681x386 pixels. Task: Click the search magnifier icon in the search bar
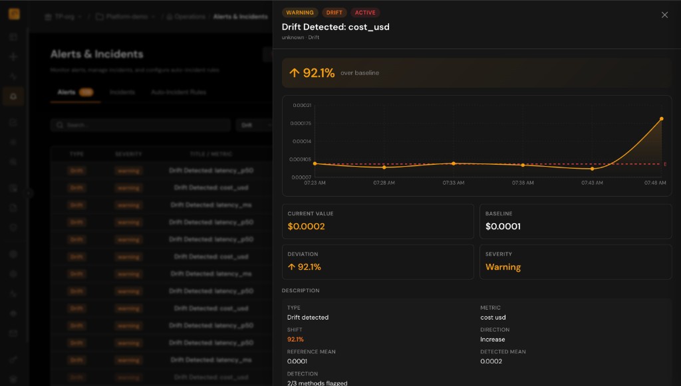61,125
